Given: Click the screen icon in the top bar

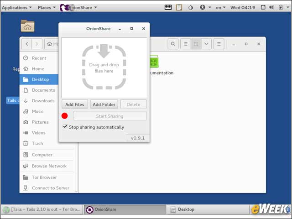Looking at the screenshot, I should [x=263, y=7].
